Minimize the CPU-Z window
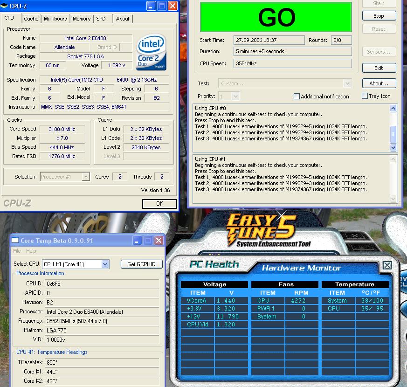Image resolution: width=407 pixels, height=387 pixels. [x=151, y=6]
